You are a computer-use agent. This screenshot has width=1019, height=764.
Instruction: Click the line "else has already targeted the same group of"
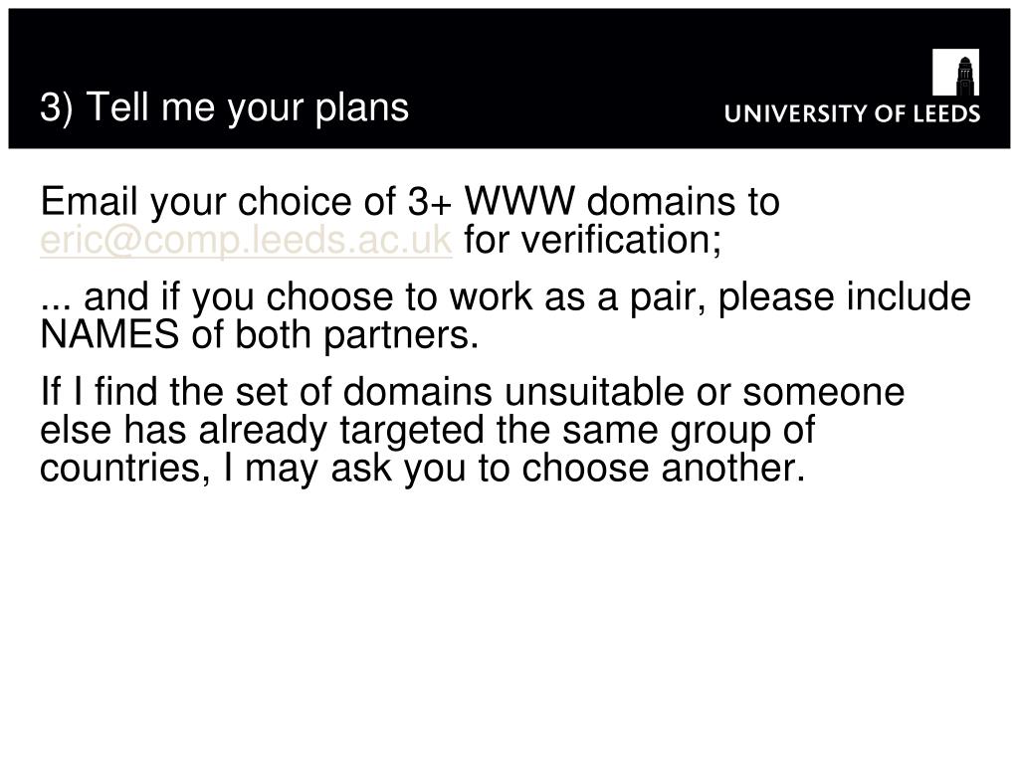point(428,430)
